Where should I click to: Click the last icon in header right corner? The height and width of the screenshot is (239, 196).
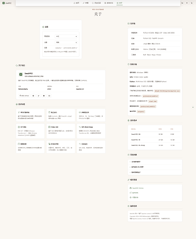point(192,3)
